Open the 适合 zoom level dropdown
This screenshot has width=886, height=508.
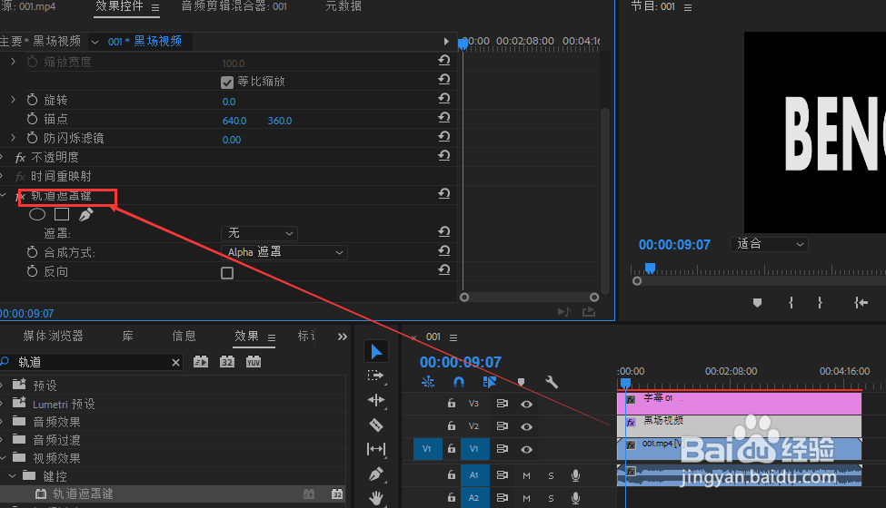click(x=770, y=244)
